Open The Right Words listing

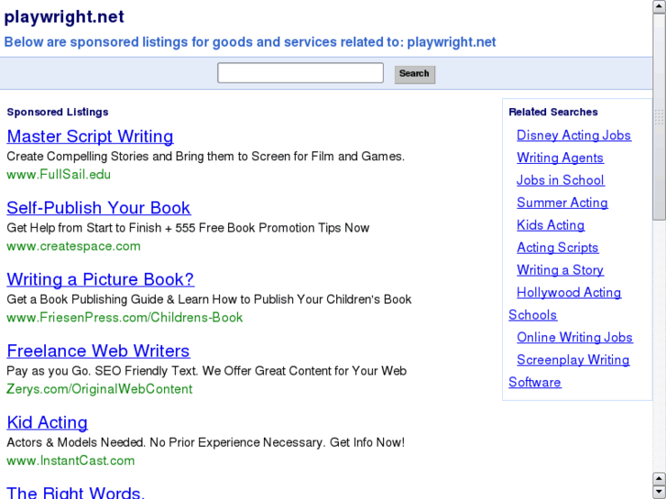(x=75, y=492)
